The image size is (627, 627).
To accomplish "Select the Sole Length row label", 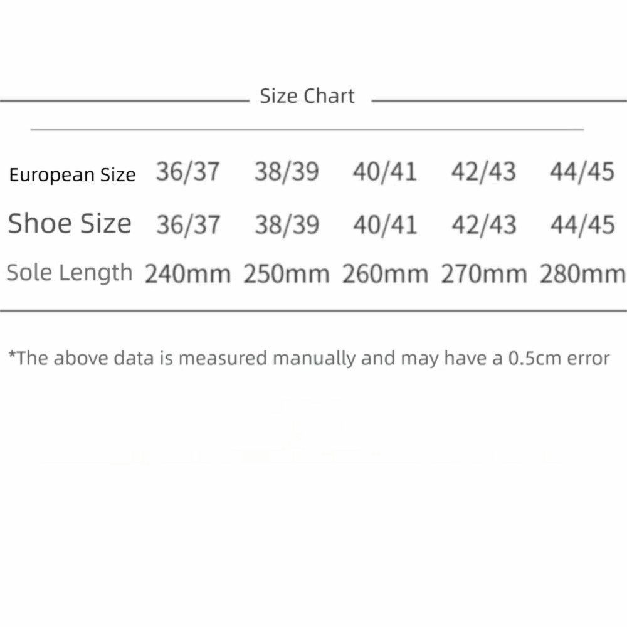I will click(70, 273).
